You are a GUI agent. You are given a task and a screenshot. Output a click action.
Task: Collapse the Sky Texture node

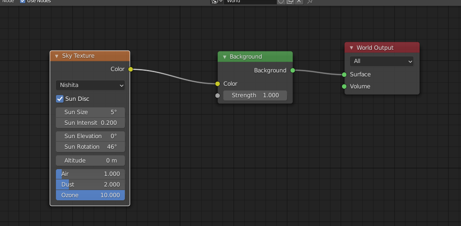[x=57, y=56]
